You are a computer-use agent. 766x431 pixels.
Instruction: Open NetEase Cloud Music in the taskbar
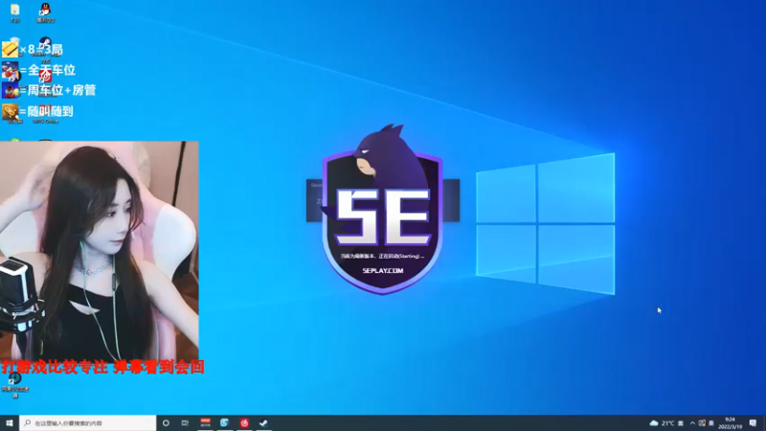coord(244,423)
